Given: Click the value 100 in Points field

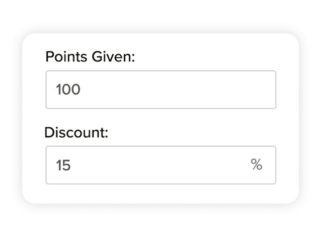Looking at the screenshot, I should click(x=68, y=90).
